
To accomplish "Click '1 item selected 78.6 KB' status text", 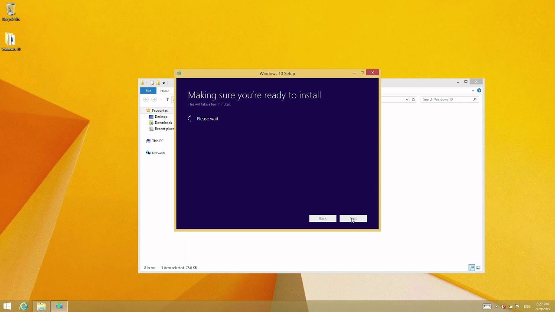I will click(179, 268).
